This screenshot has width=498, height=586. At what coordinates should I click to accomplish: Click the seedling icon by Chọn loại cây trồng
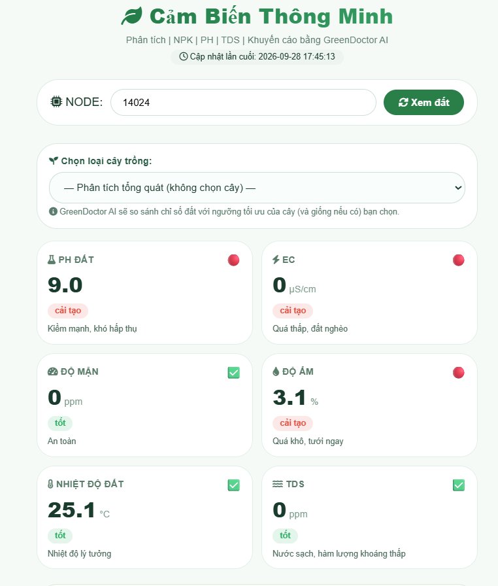tap(54, 161)
